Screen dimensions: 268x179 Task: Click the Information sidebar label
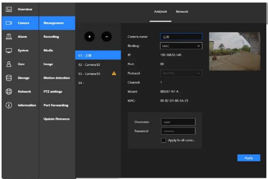pyautogui.click(x=27, y=105)
